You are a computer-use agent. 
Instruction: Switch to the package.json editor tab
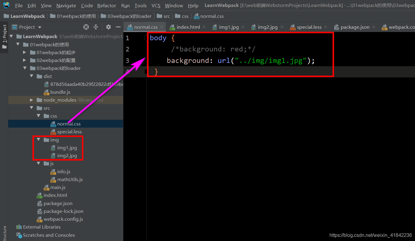pyautogui.click(x=355, y=27)
